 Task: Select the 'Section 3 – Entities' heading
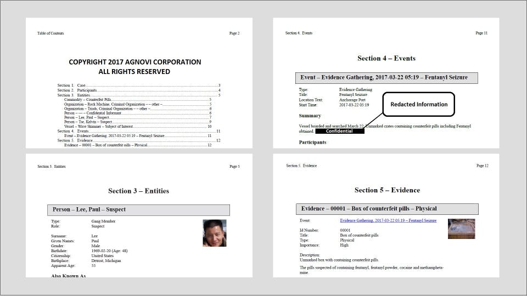coord(138,191)
